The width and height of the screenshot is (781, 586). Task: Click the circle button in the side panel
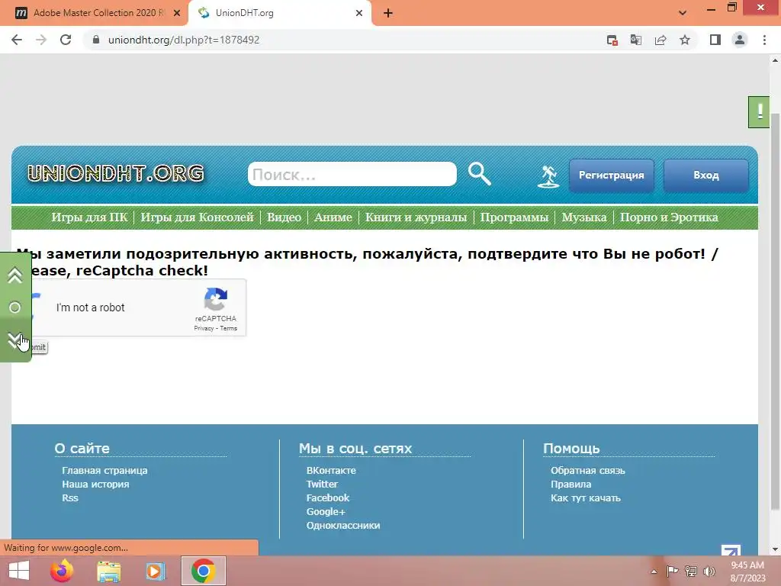[x=15, y=307]
